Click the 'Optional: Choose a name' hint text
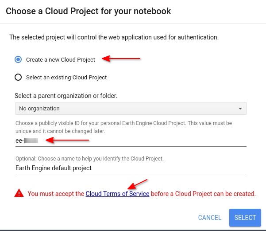 (89, 158)
